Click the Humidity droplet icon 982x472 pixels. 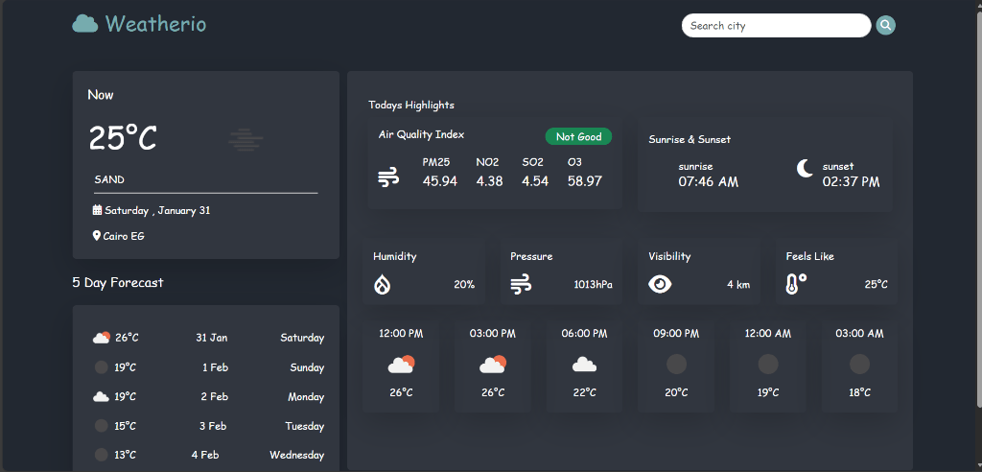(x=382, y=284)
